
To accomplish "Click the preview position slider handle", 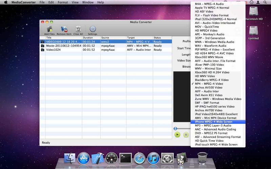I will pyautogui.click(x=175, y=128).
